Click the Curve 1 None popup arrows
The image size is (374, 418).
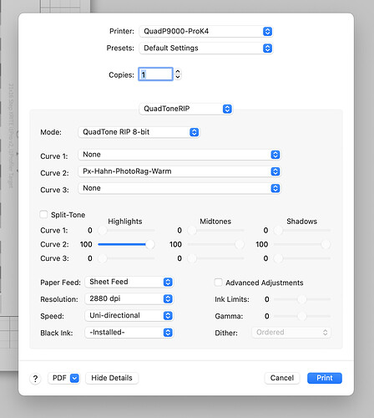[275, 155]
